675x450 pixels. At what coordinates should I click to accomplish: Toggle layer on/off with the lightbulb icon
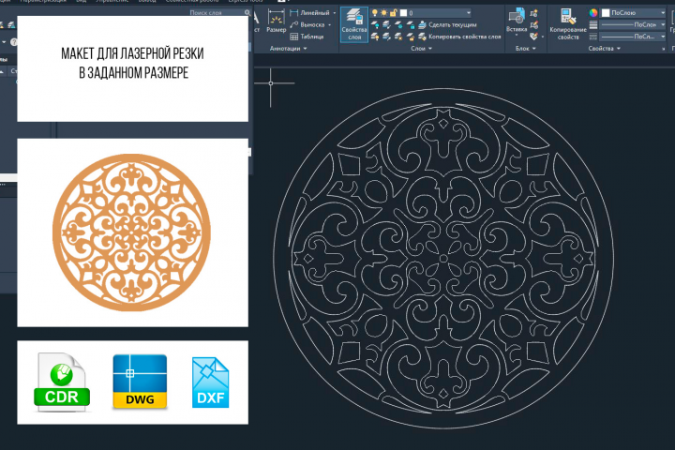tap(374, 13)
